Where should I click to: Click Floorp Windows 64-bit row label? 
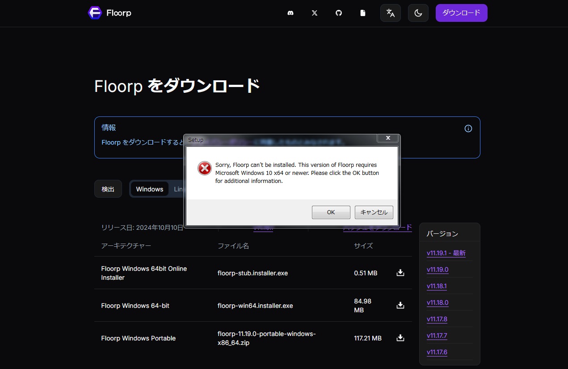[x=135, y=306]
